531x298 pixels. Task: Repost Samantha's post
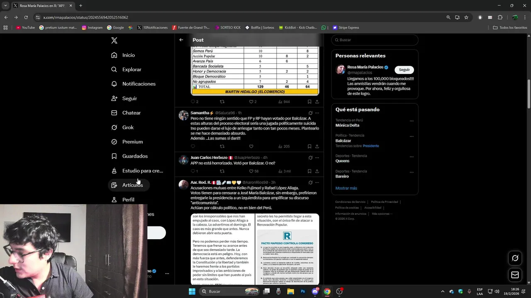tap(222, 146)
